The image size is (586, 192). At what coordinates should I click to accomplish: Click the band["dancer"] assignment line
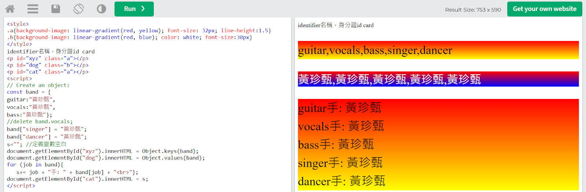point(47,137)
